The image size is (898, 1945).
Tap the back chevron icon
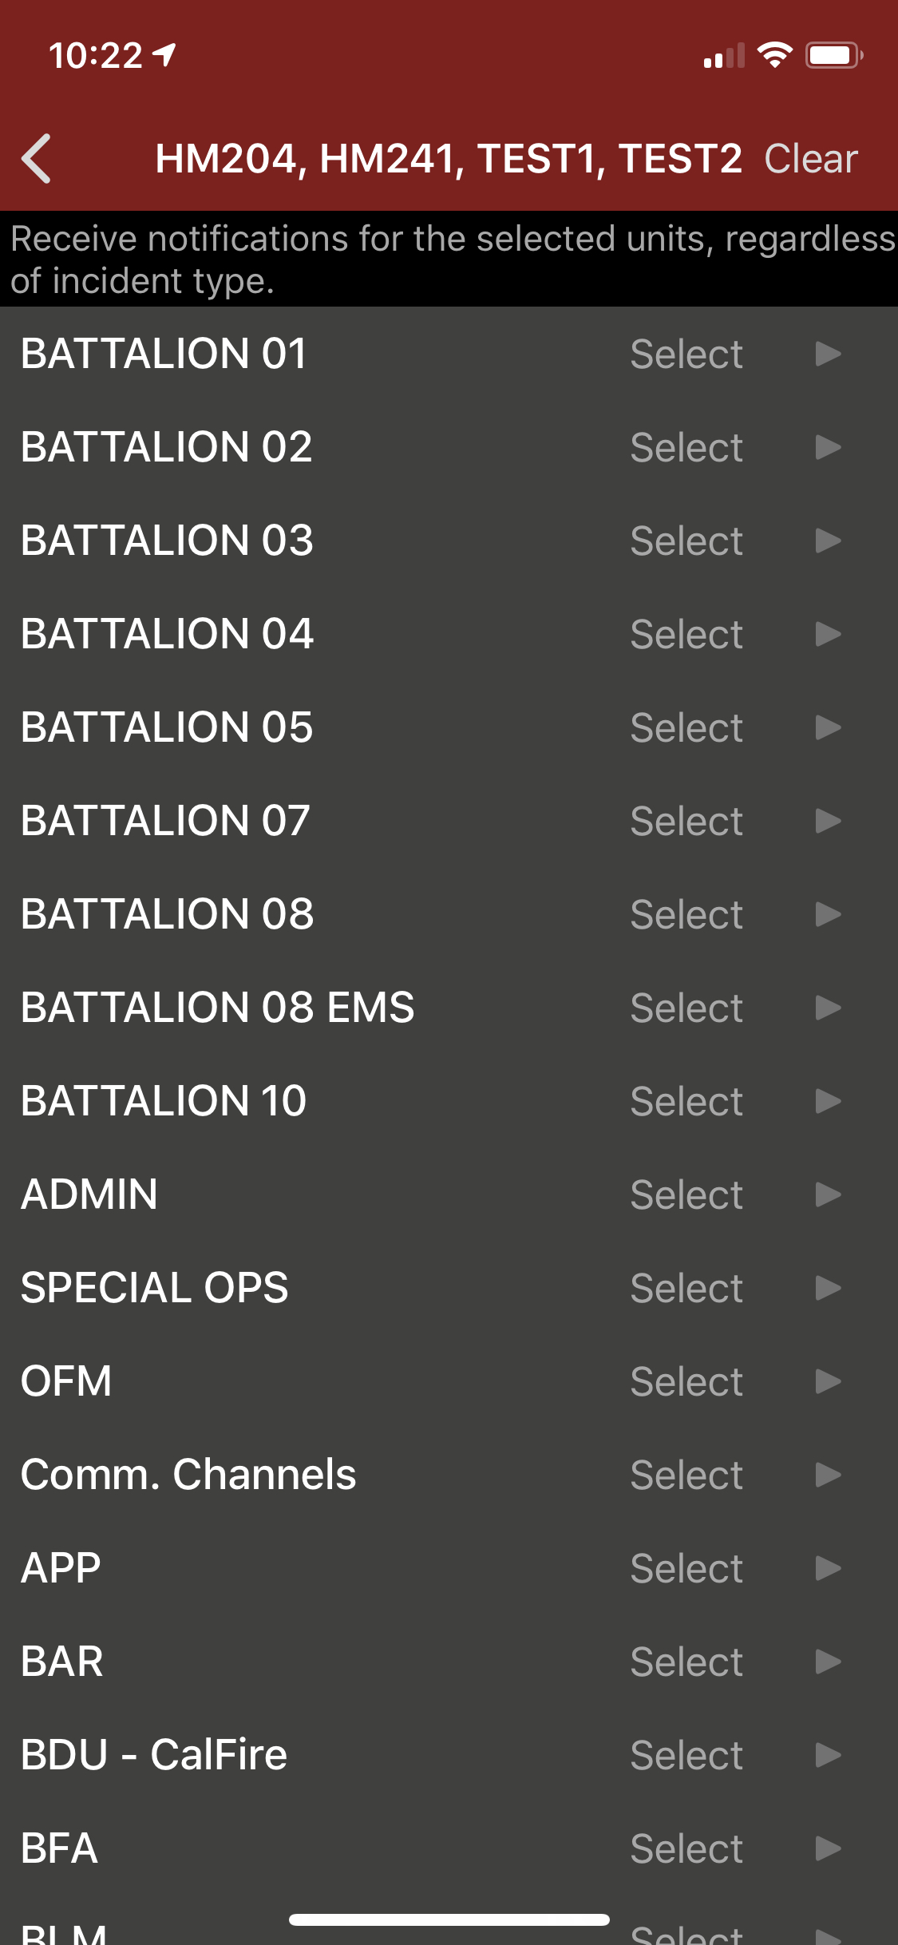(37, 158)
